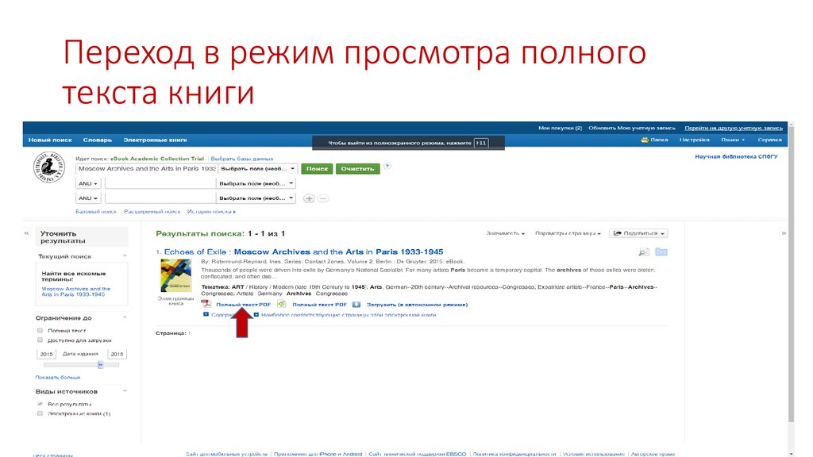The height and width of the screenshot is (457, 813).
Task: Click Загрузить (в автономном режиме) link
Action: [x=417, y=305]
